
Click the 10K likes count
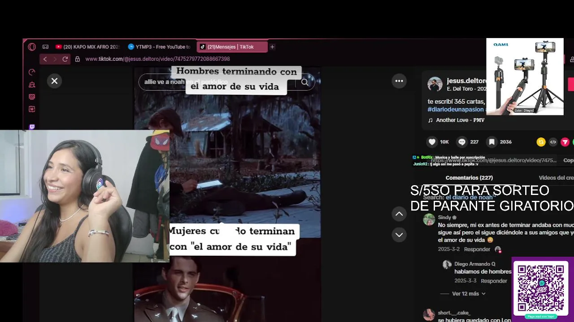444,142
